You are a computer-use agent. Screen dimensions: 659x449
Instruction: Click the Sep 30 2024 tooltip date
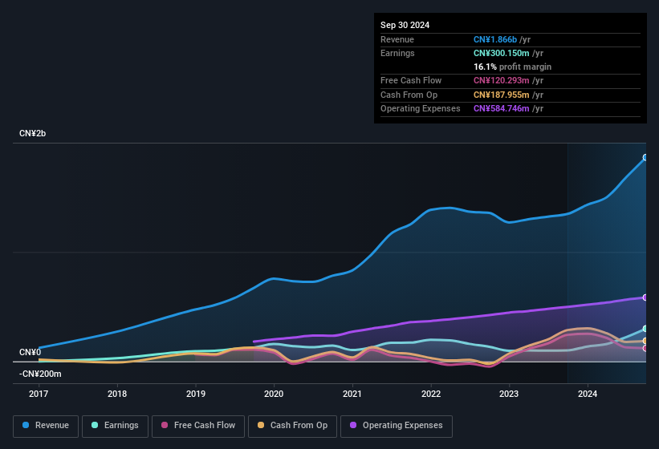click(405, 25)
